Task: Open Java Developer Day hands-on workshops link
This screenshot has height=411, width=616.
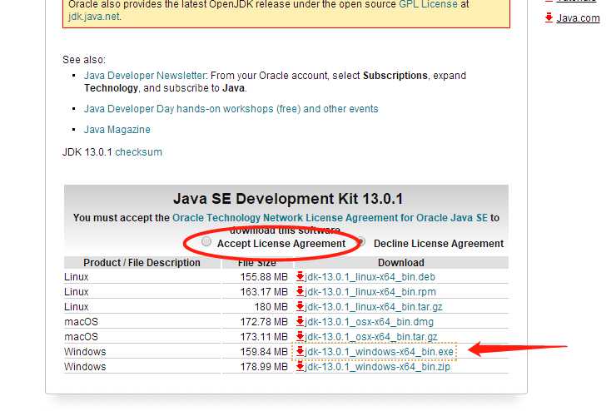Action: click(x=231, y=109)
